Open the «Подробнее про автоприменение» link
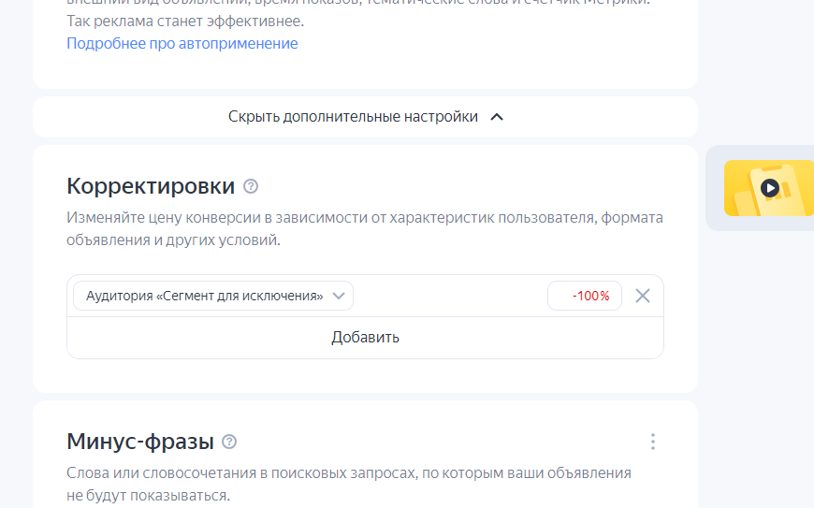The width and height of the screenshot is (814, 508). coord(182,44)
